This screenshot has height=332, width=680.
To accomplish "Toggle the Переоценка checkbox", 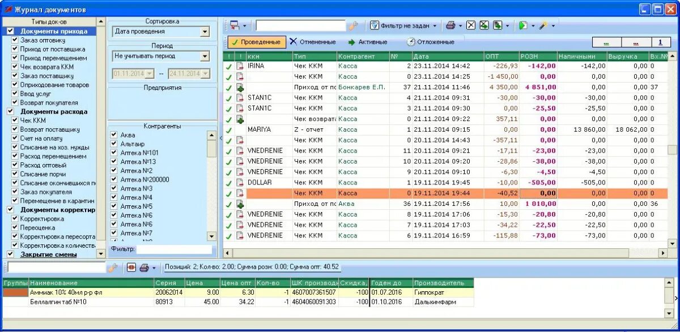I will (15, 227).
